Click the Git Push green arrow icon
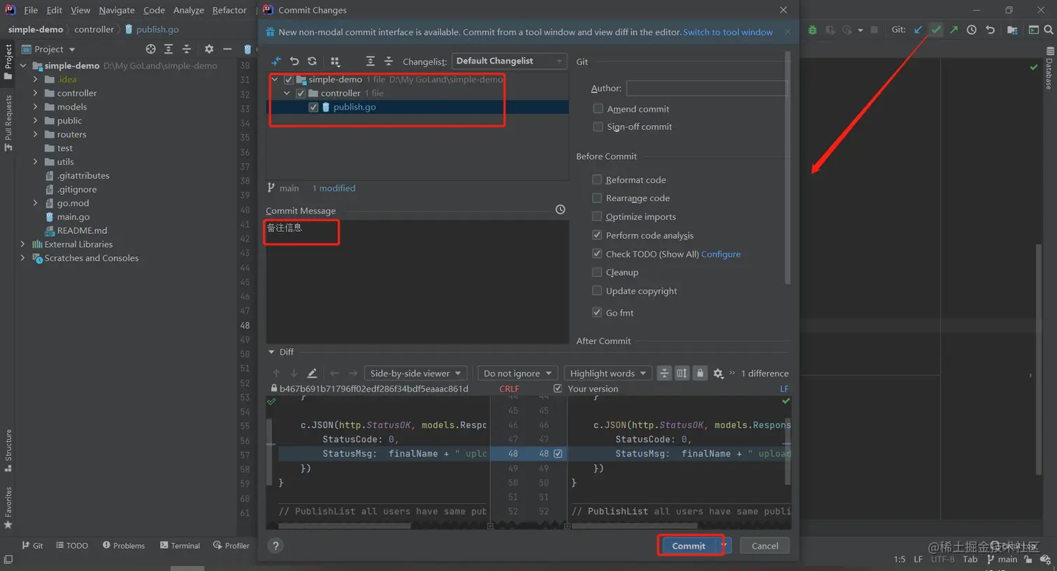1057x571 pixels. (954, 30)
